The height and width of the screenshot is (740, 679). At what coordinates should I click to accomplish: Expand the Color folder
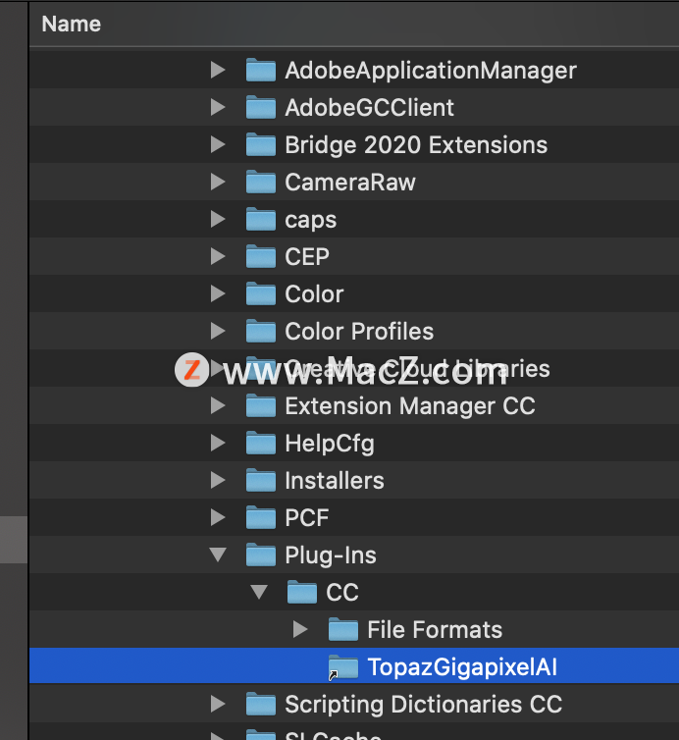click(x=218, y=293)
